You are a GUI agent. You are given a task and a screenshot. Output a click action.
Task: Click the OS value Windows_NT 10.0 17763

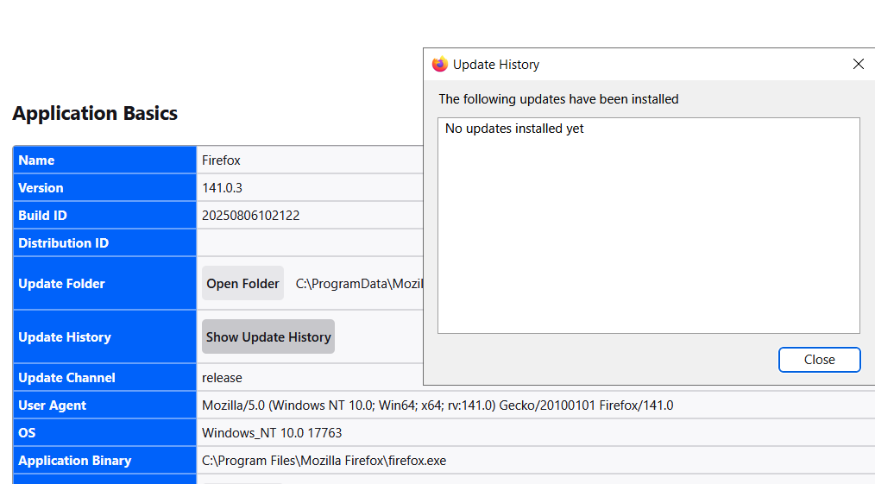(272, 433)
